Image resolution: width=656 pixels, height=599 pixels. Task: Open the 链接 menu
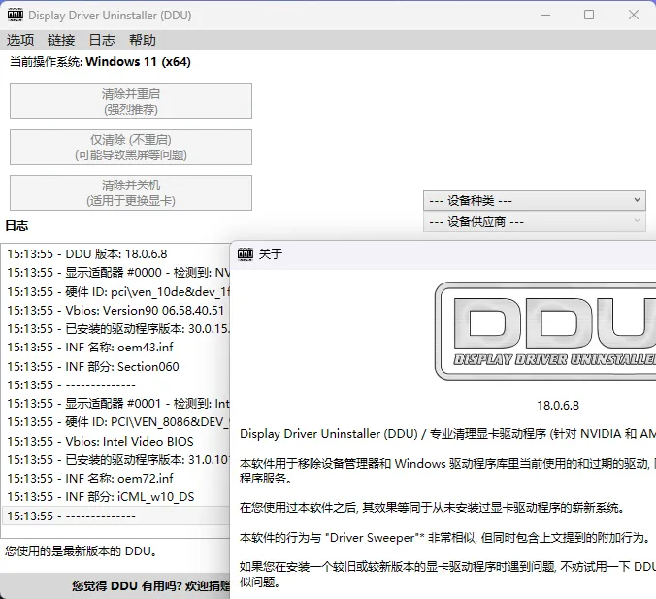tap(61, 40)
